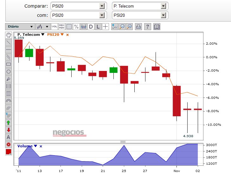Screen dimensions: 231x179
Task: Open the first Comparar PSI20 dropdown
Action: (79, 6)
